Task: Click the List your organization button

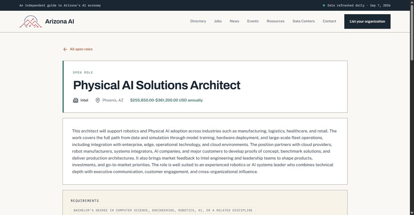Action: coord(367,21)
